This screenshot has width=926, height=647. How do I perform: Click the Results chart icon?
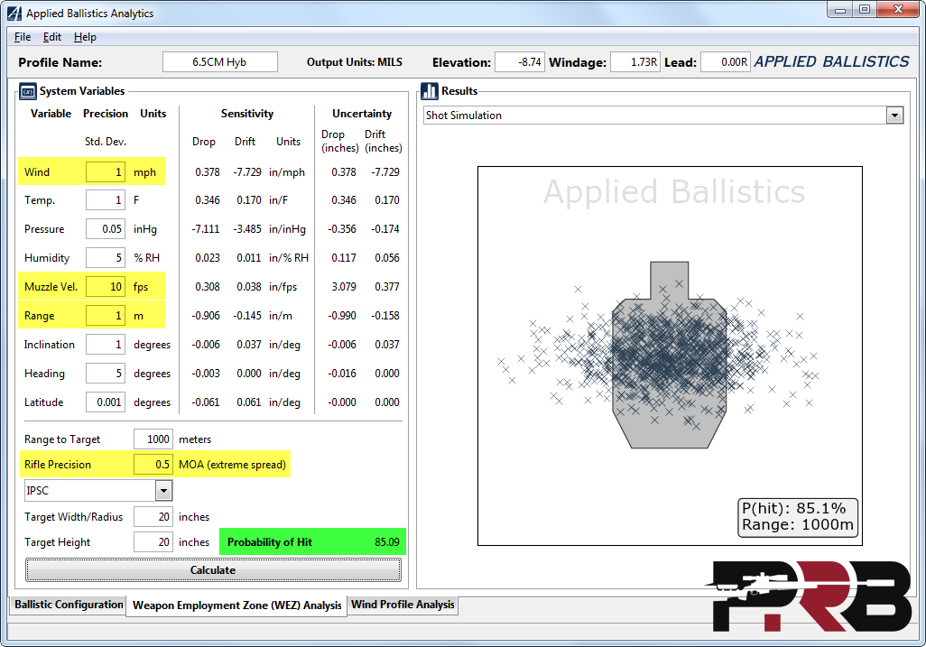[430, 91]
